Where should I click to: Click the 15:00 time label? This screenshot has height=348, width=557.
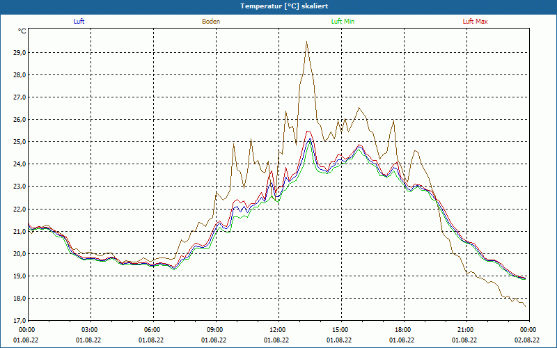[x=341, y=330]
